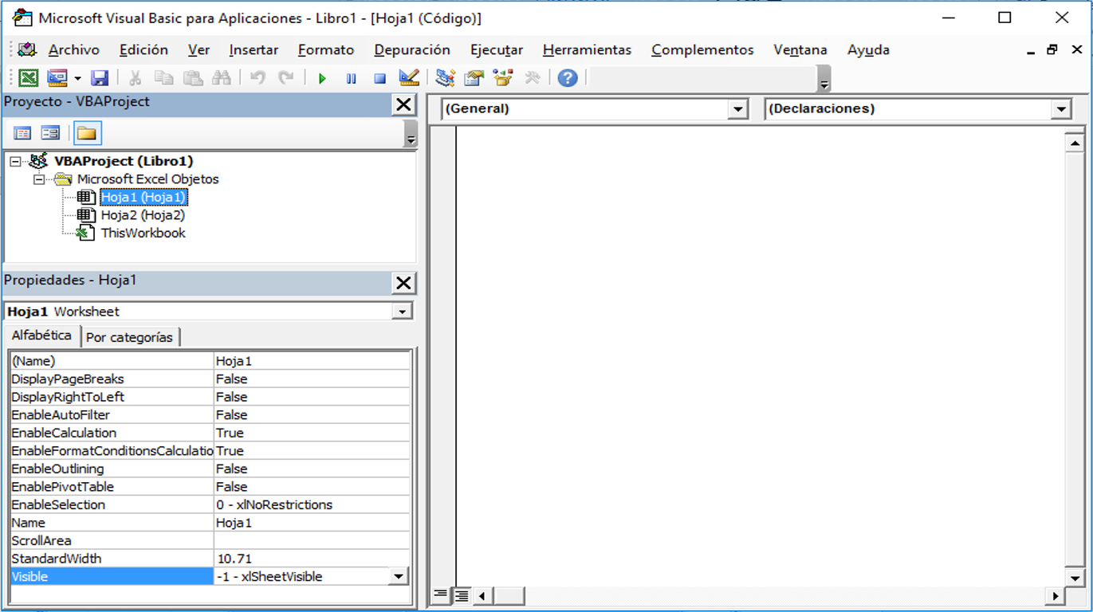Click the code window scroll up arrow
This screenshot has height=612, width=1093.
coord(1074,143)
